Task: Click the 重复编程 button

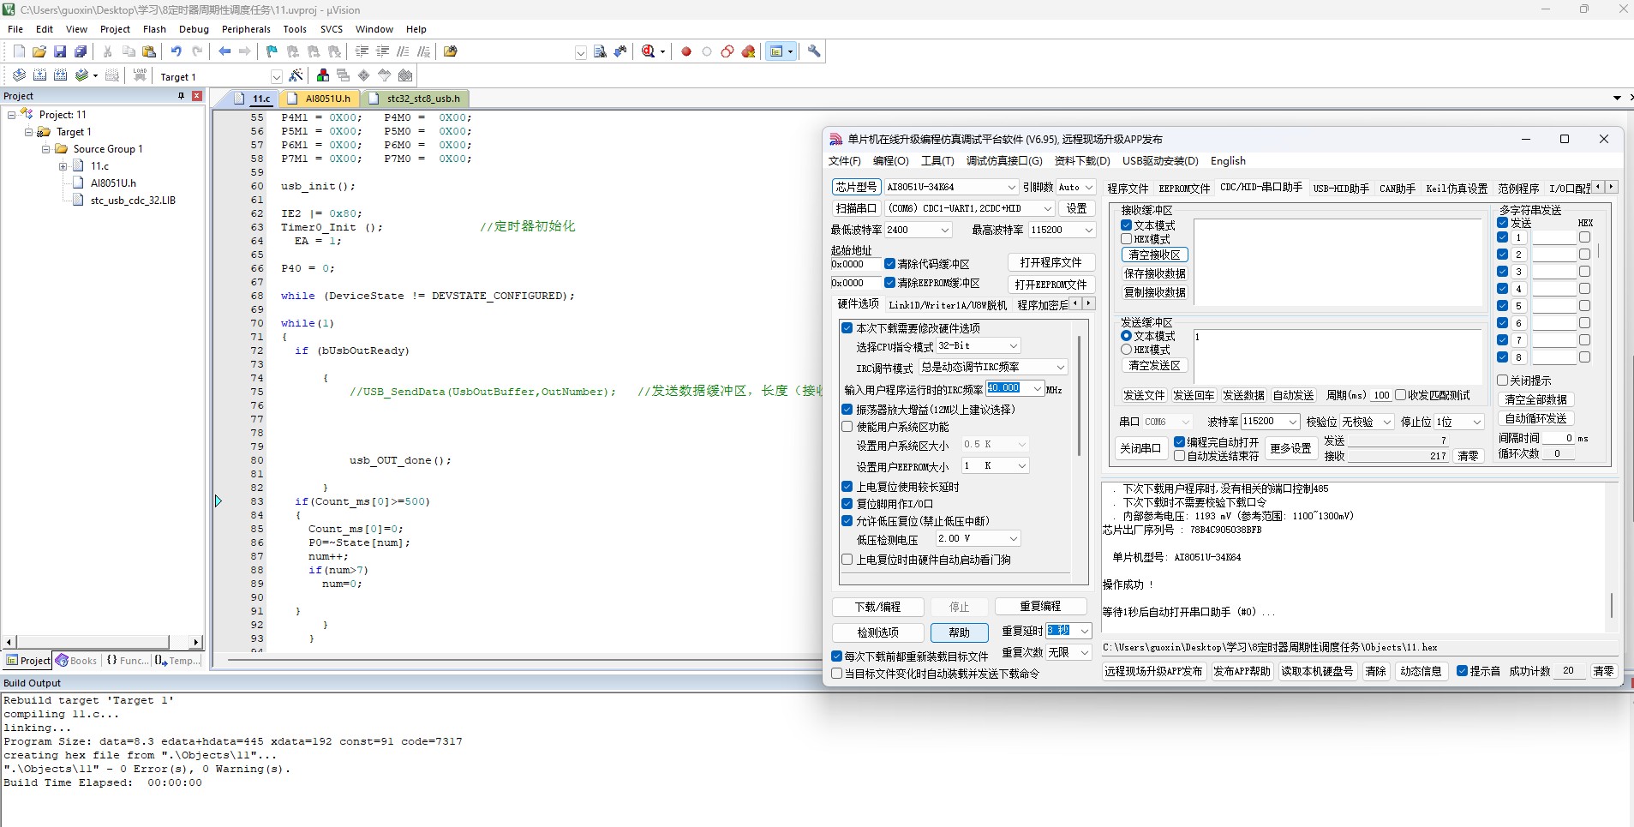Action: tap(1040, 606)
